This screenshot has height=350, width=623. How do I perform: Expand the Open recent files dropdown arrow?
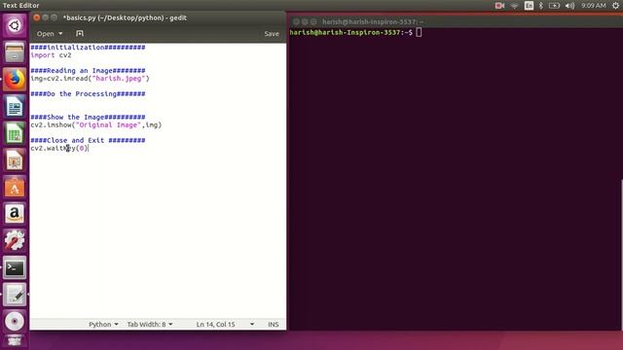coord(60,34)
